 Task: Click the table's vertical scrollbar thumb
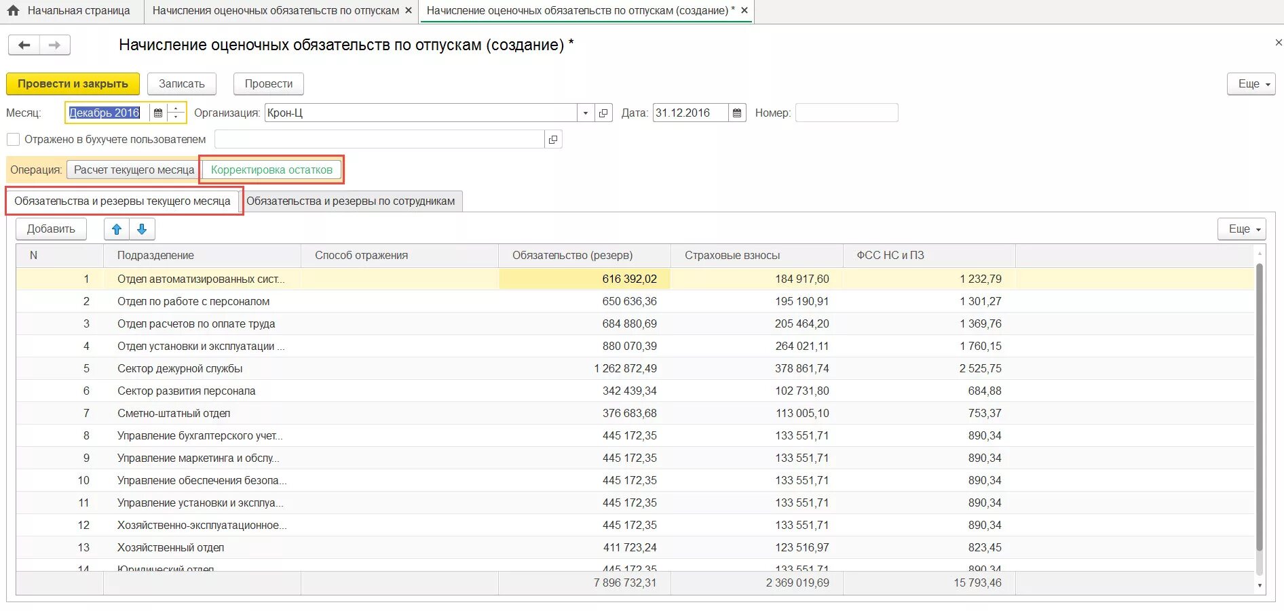1260,407
